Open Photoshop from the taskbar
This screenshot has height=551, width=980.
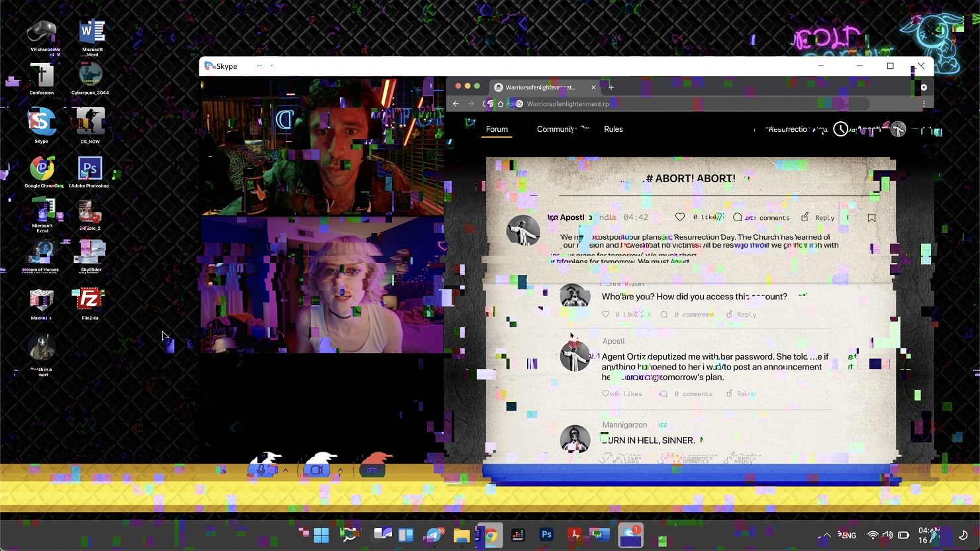[x=546, y=534]
